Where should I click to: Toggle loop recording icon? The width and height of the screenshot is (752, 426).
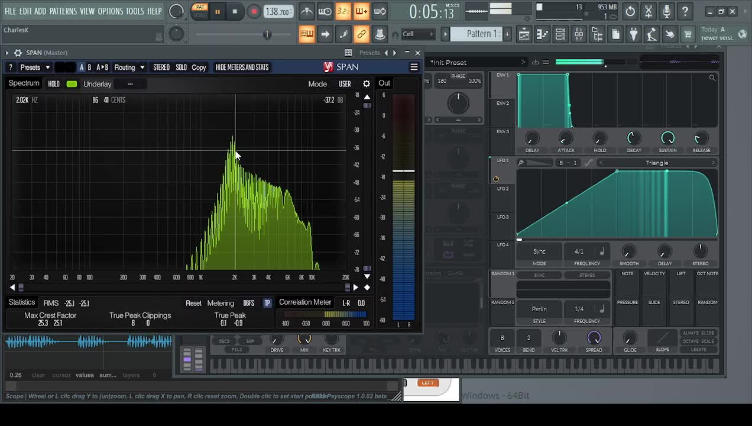[380, 11]
